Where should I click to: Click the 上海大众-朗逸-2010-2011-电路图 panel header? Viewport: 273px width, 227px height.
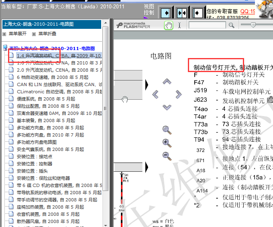[52, 24]
